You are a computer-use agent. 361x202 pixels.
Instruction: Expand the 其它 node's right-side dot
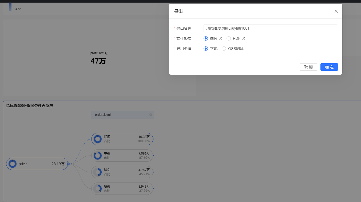[153, 172]
